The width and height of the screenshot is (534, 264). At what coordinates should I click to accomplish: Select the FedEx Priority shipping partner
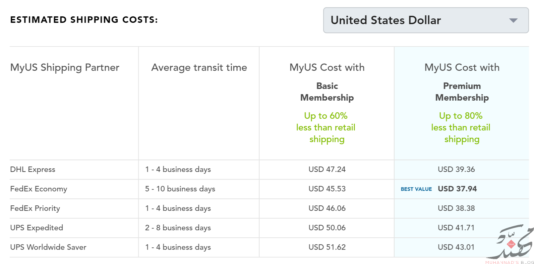35,209
